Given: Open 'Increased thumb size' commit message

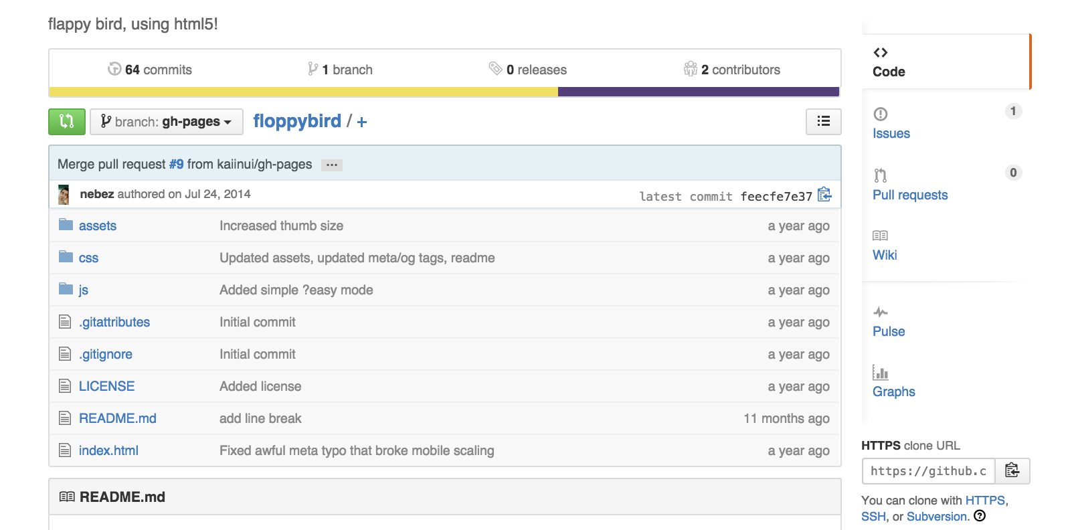Looking at the screenshot, I should pyautogui.click(x=282, y=226).
